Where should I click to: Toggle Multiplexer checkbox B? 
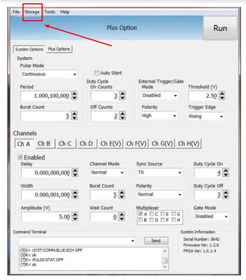point(141,220)
